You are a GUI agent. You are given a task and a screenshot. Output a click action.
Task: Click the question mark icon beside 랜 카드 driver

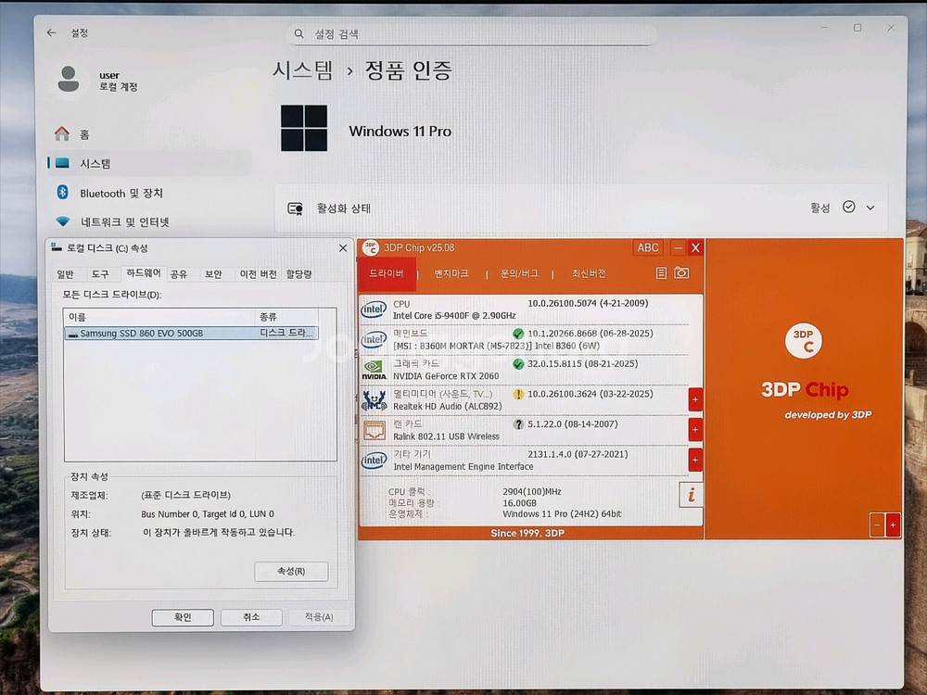[x=518, y=424]
